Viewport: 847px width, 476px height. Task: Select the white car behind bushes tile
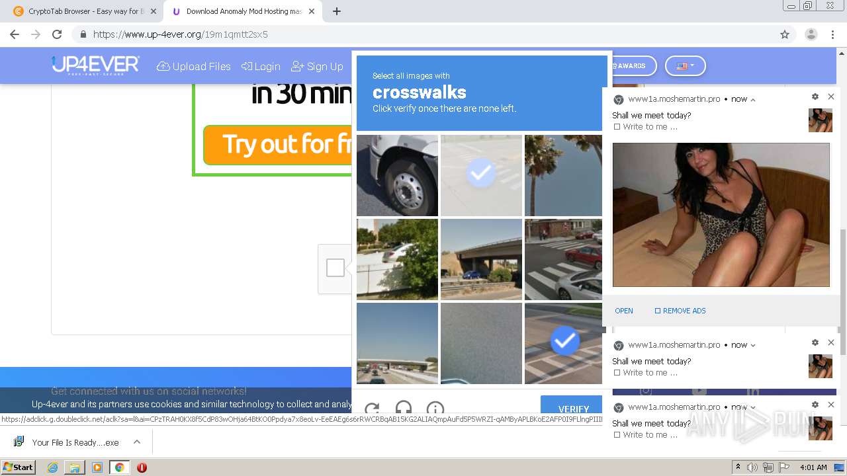click(397, 259)
